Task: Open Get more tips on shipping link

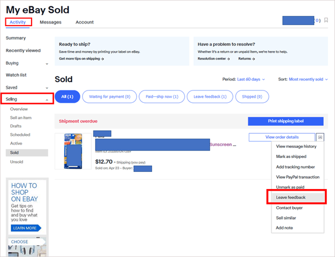Action: [x=82, y=58]
